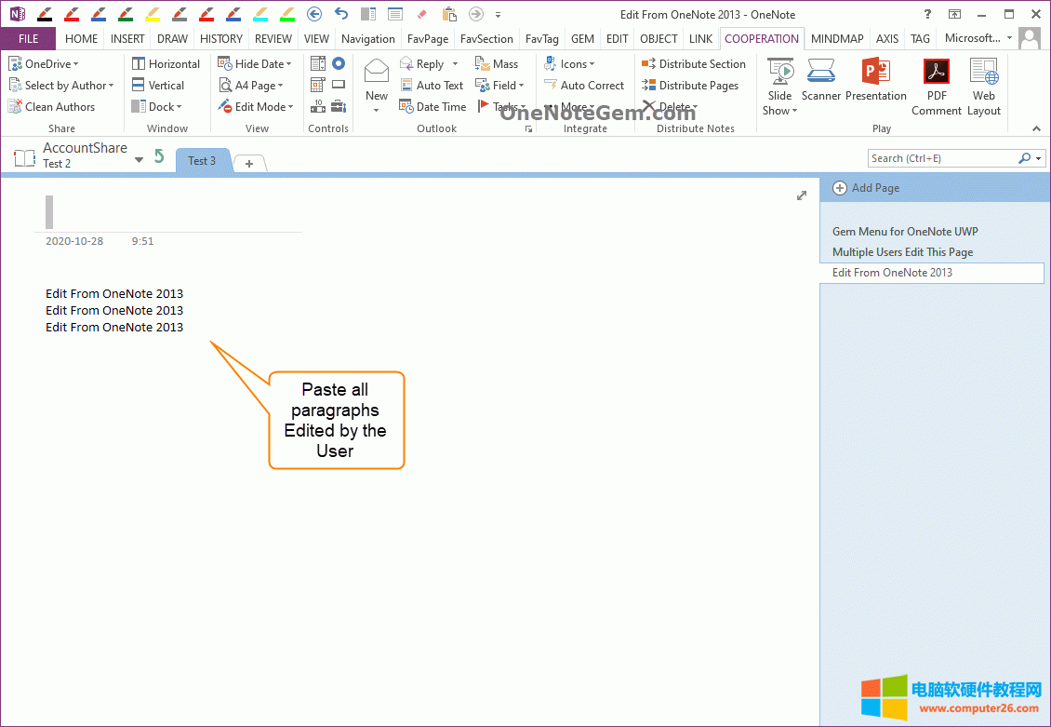Screen dimensions: 1051x727
Task: Expand page to full view with arrow icon
Action: [802, 195]
